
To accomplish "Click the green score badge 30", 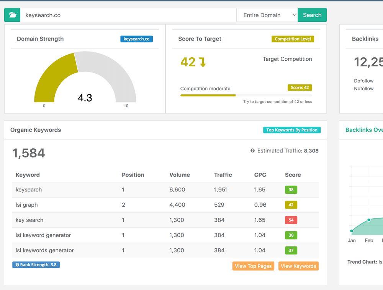I will 291,235.
